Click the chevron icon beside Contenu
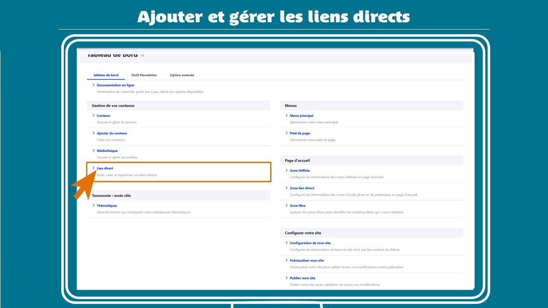This screenshot has height=308, width=548. pyautogui.click(x=94, y=115)
